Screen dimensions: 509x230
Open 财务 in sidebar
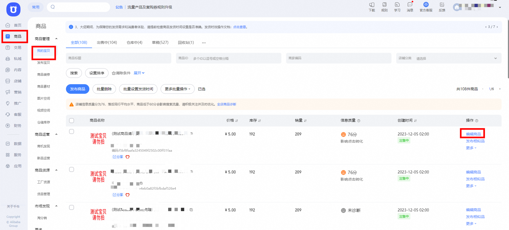coord(14,126)
